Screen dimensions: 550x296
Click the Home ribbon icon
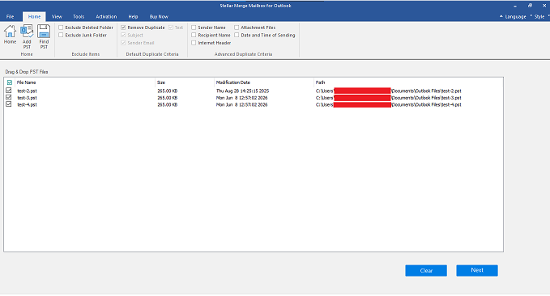[x=10, y=34]
